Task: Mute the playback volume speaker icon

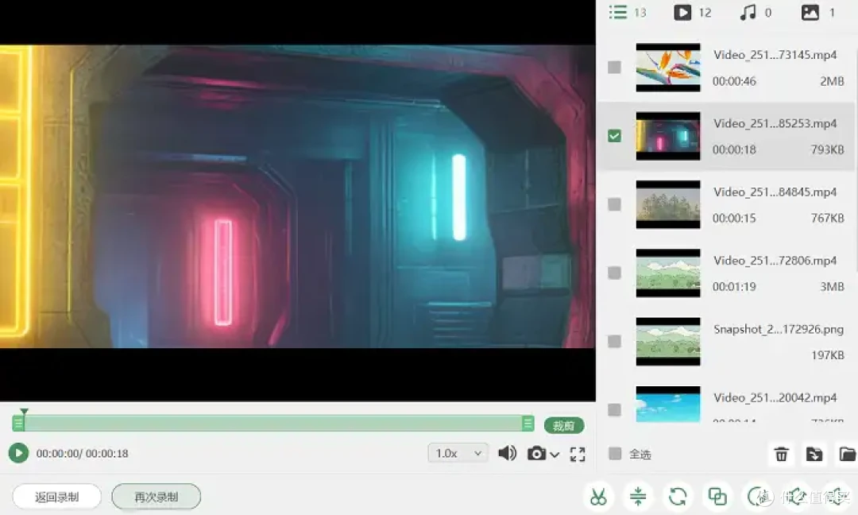Action: tap(507, 453)
